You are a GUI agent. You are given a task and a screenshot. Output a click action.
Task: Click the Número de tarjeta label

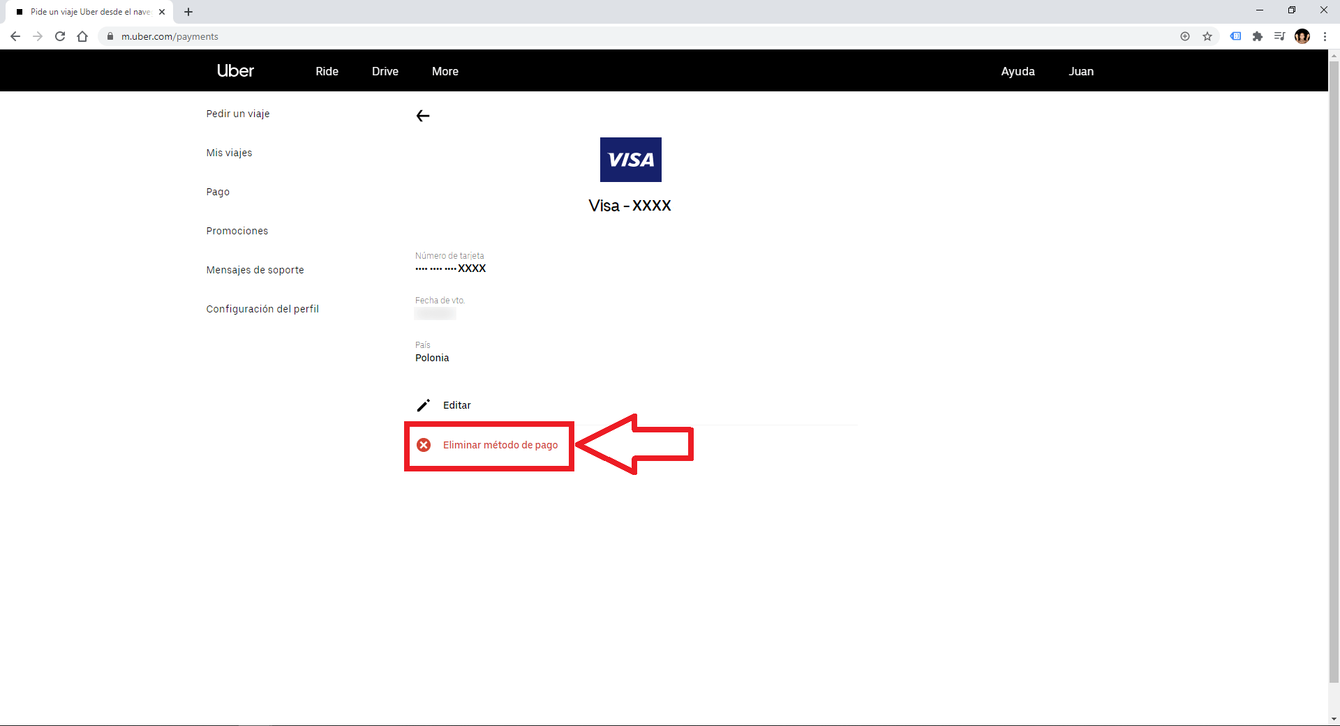tap(449, 256)
